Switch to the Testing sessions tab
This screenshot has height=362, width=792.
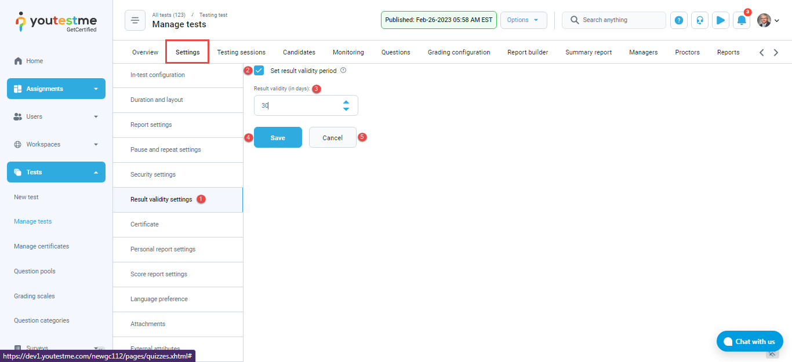[241, 52]
